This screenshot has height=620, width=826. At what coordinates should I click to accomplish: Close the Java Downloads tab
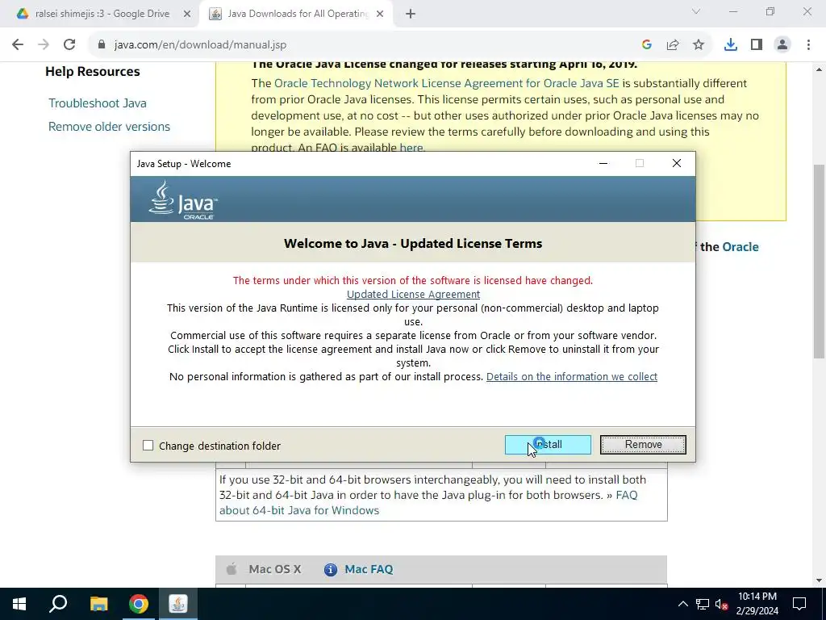[x=380, y=14]
